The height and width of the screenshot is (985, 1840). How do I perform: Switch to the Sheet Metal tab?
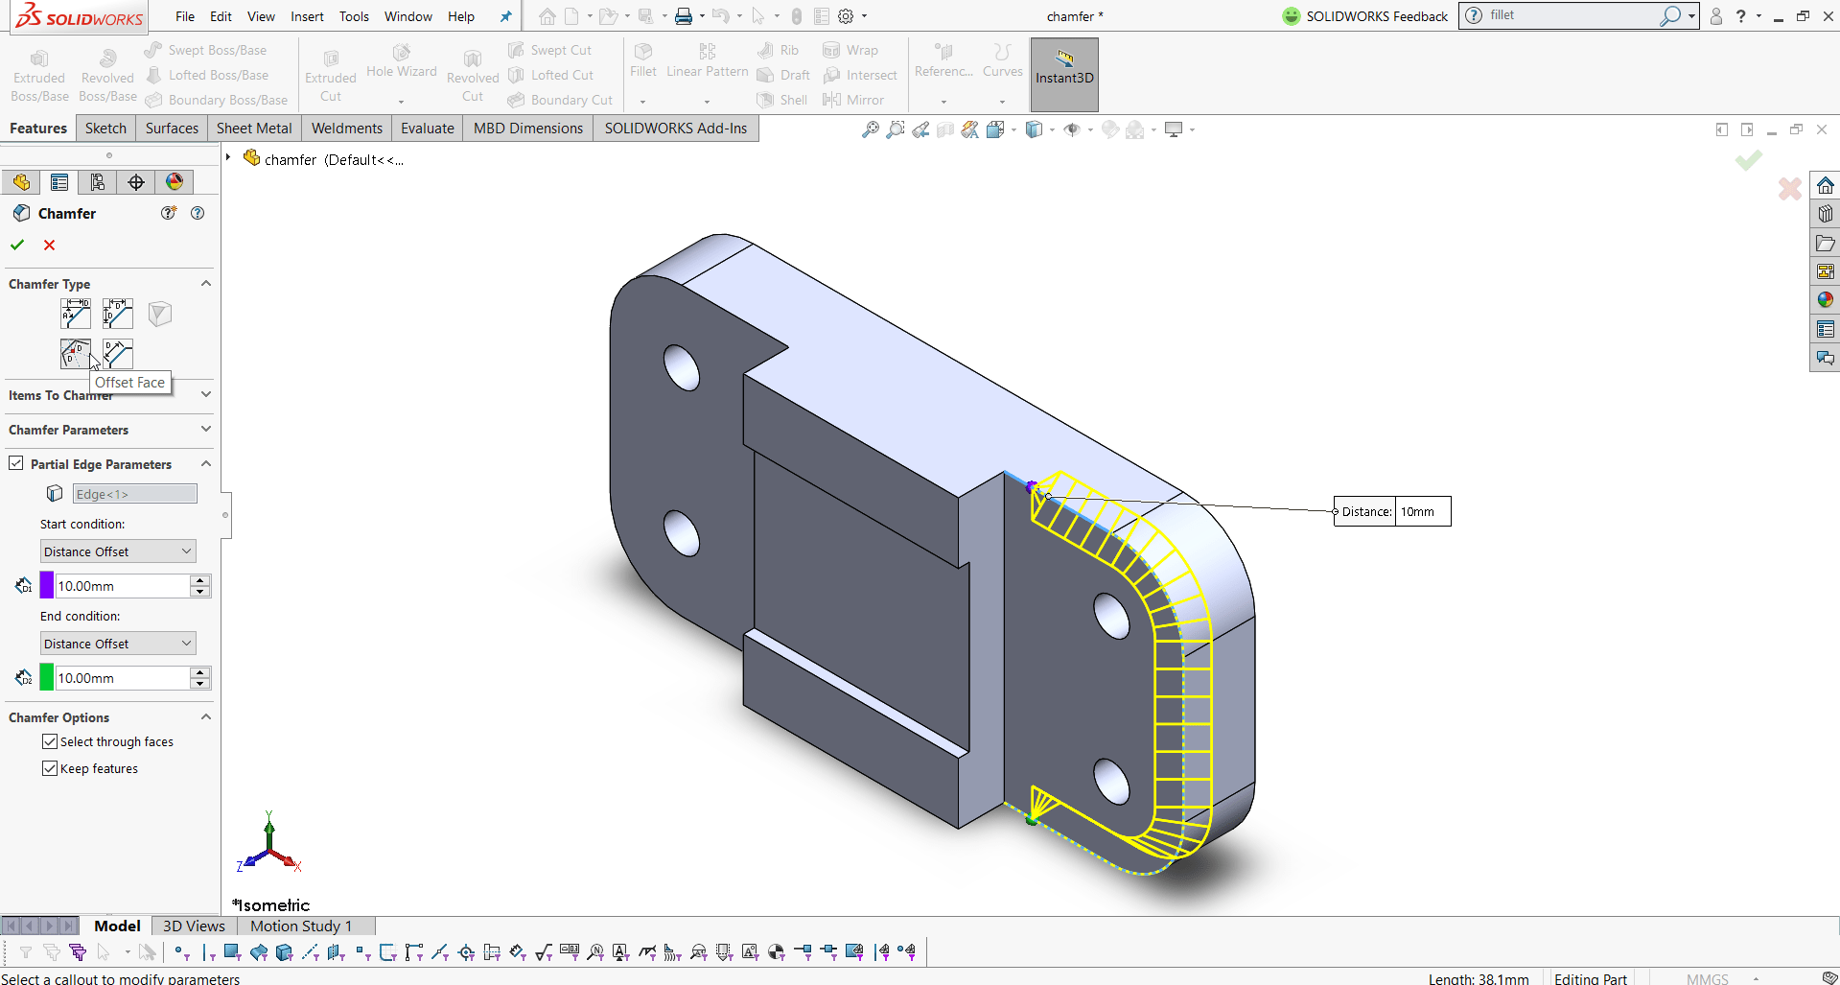point(253,128)
